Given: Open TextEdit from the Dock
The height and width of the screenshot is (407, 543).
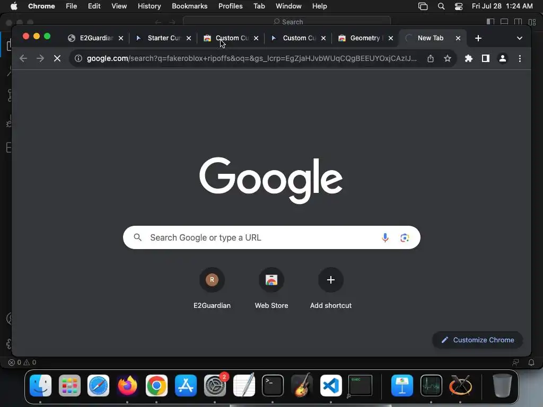Looking at the screenshot, I should coord(244,385).
